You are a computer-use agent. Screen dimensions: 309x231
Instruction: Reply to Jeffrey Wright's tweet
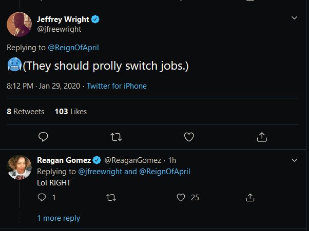pos(44,137)
